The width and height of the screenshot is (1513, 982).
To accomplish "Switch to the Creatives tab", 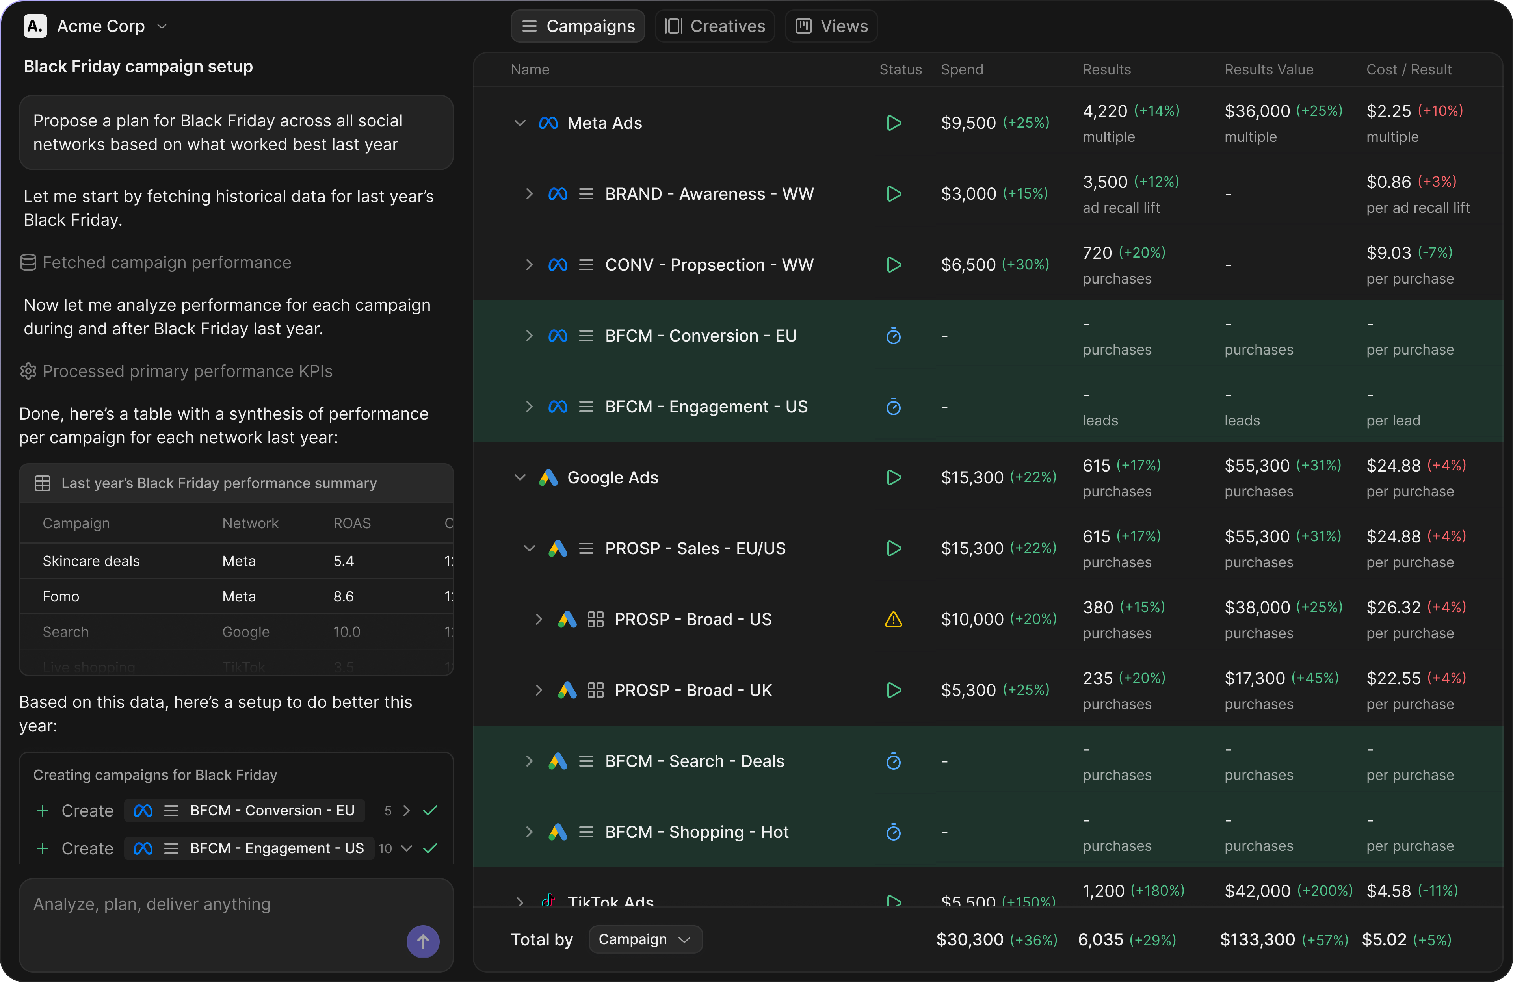I will click(x=715, y=26).
